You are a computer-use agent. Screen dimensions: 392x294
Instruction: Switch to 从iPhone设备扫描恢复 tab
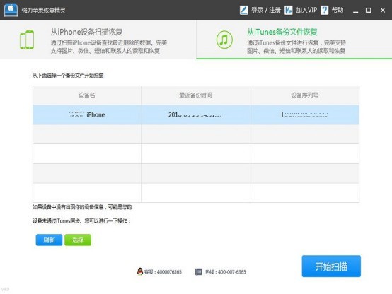click(x=98, y=40)
